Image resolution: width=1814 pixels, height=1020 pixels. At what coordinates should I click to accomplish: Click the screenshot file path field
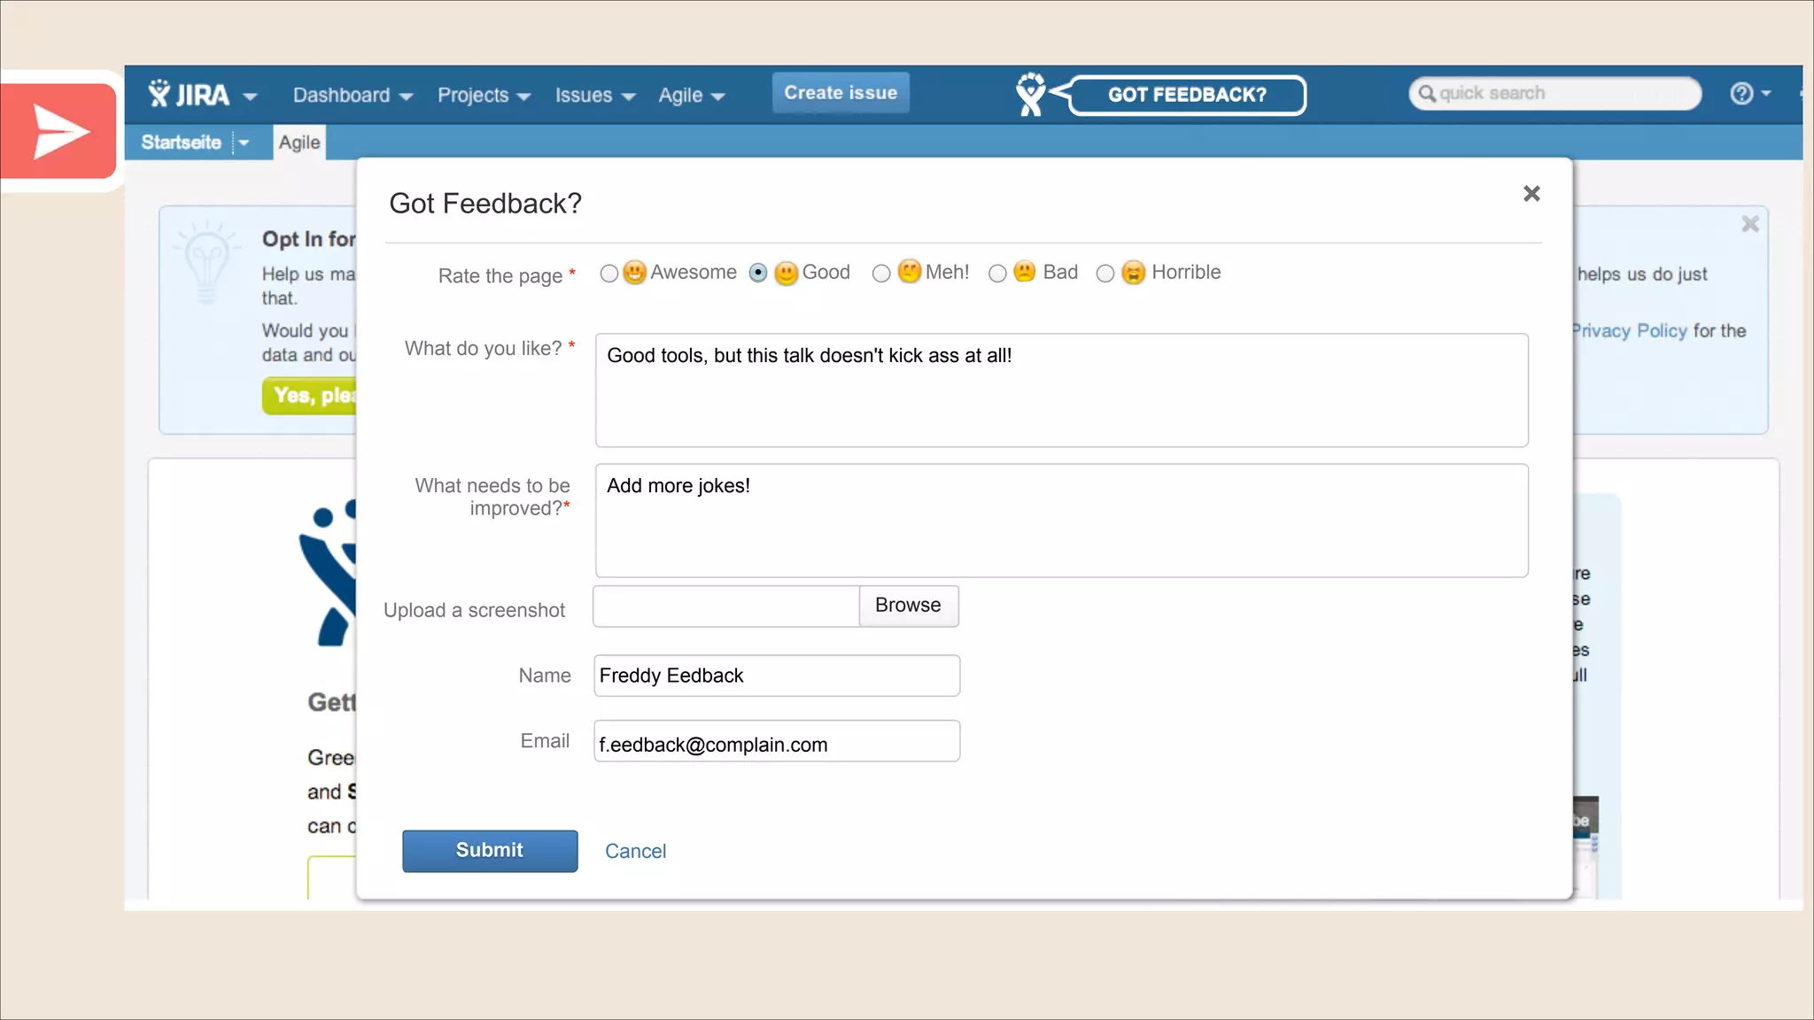coord(725,607)
